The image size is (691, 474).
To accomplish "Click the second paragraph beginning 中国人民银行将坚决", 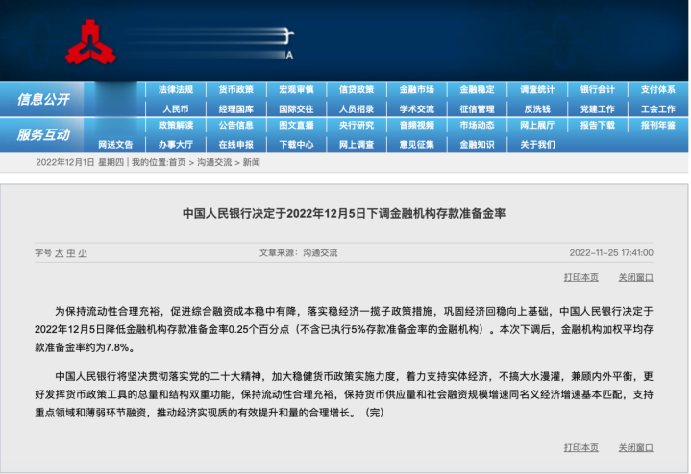I will coord(344,394).
